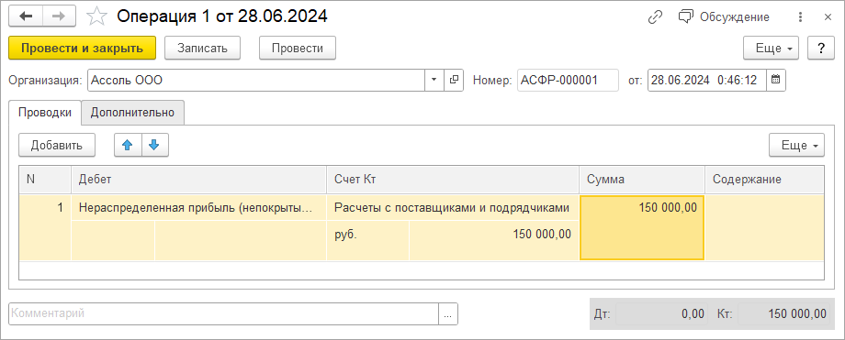Select the Нераспределенная прибыль debit cell
Screen dimensions: 845x340
[x=199, y=208]
